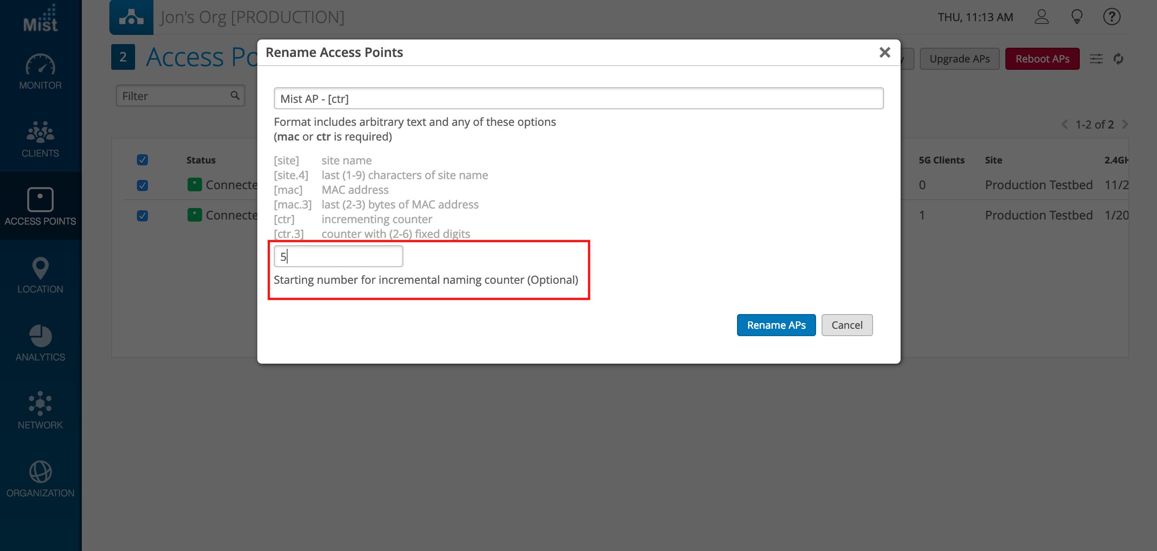Toggle the select-all checkbox in header
Image resolution: width=1157 pixels, height=551 pixels.
(x=142, y=160)
